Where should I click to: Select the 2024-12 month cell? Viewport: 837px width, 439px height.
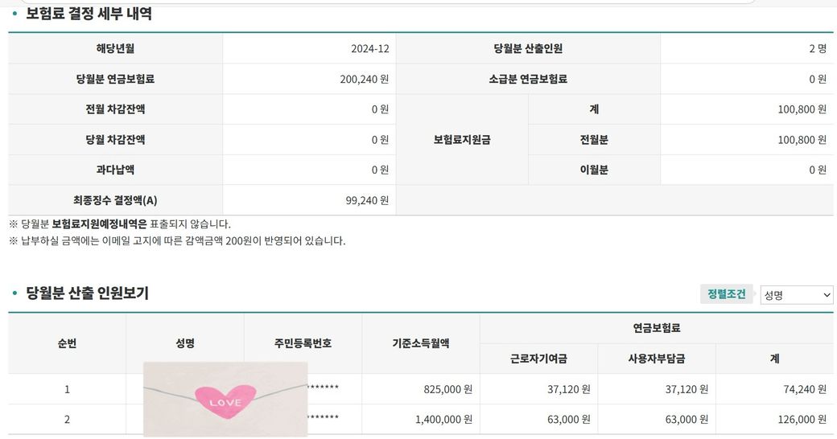(370, 48)
